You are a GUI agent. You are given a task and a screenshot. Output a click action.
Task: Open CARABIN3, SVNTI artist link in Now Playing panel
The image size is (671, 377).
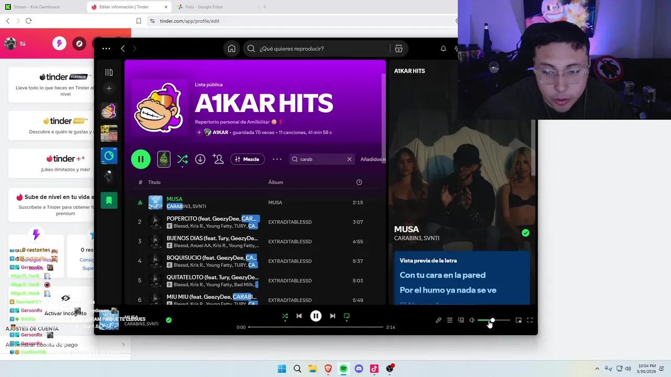[417, 238]
